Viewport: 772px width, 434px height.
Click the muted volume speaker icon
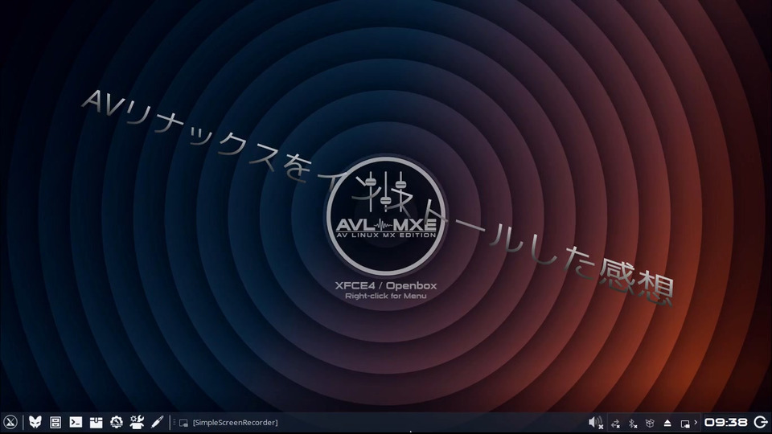[596, 422]
